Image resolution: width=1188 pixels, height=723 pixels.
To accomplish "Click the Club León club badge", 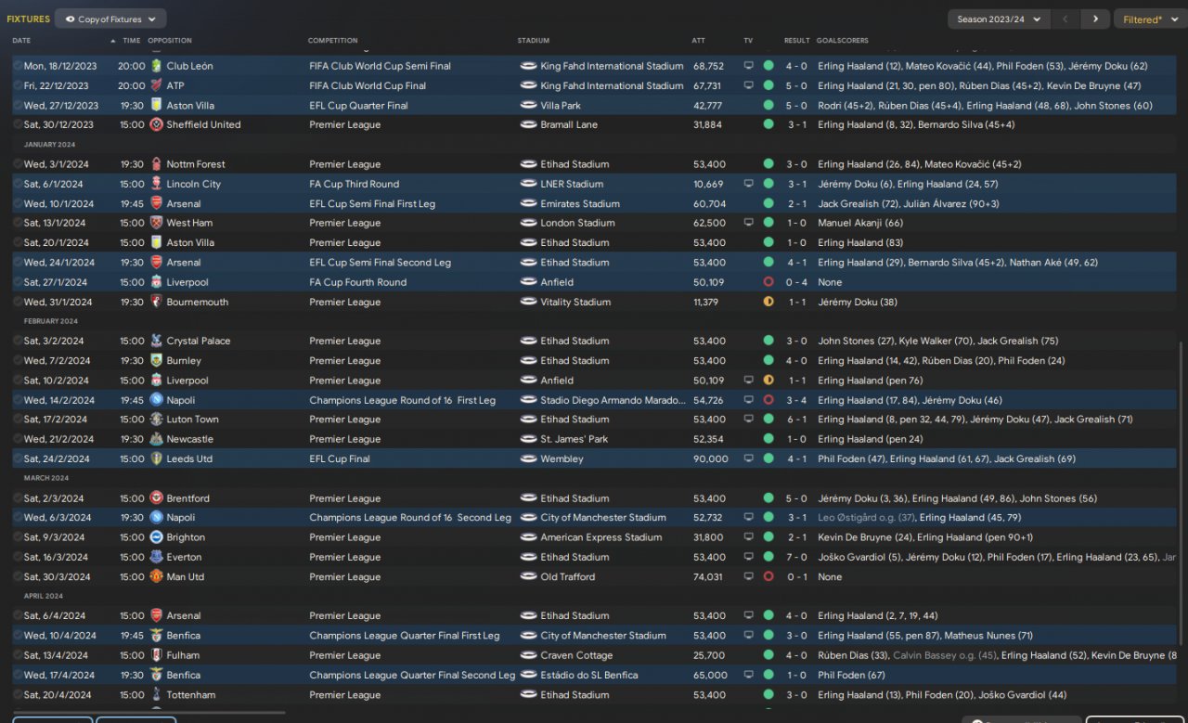I will pyautogui.click(x=156, y=66).
